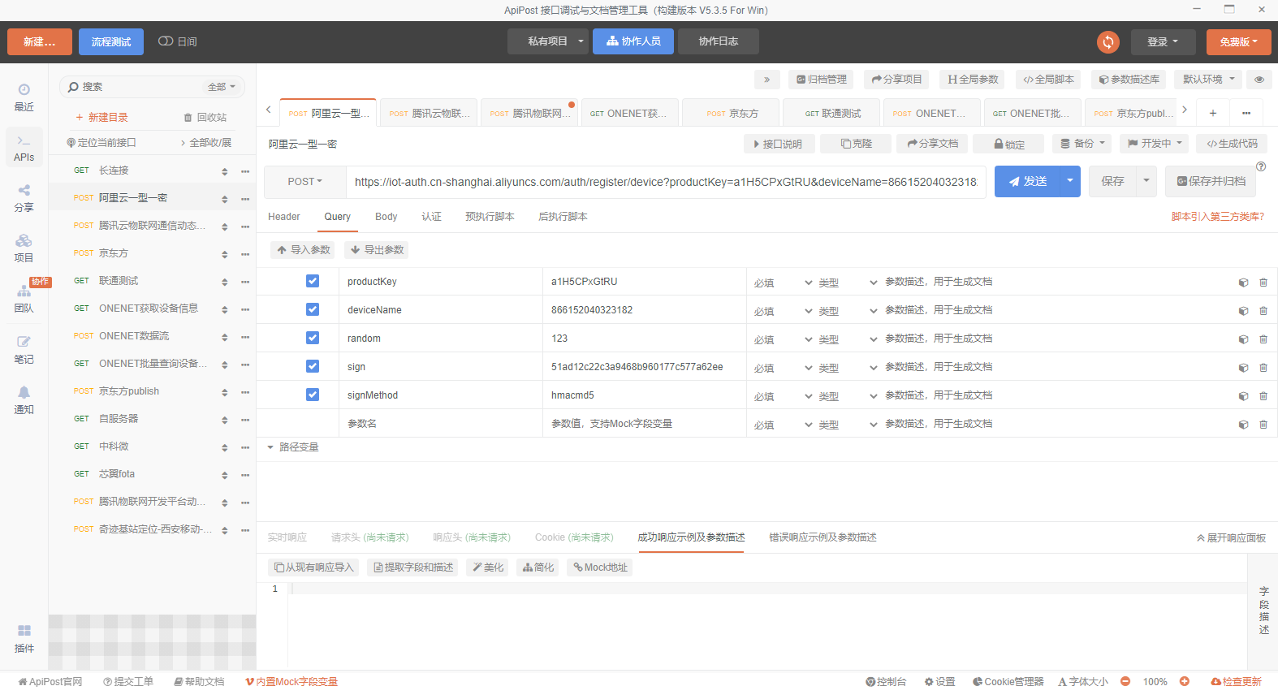Screen dimensions: 1278x699
Task: Open the 分享 share sidebar icon
Action: point(24,198)
